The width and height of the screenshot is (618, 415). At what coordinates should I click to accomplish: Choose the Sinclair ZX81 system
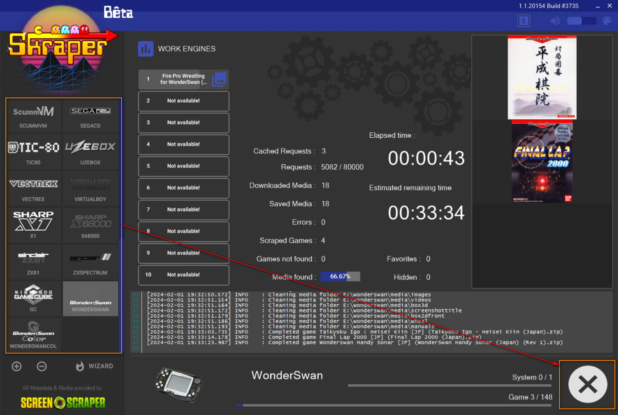click(33, 263)
